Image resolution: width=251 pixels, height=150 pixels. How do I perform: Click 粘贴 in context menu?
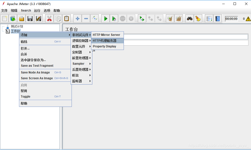[45, 42]
